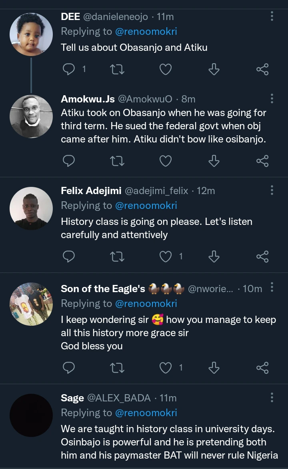
Task: Open more options on Sage's tweet
Action: pos(272,398)
